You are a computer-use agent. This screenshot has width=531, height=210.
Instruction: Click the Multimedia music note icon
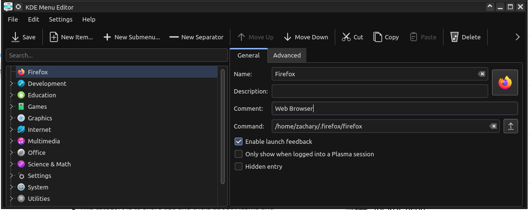pos(21,141)
